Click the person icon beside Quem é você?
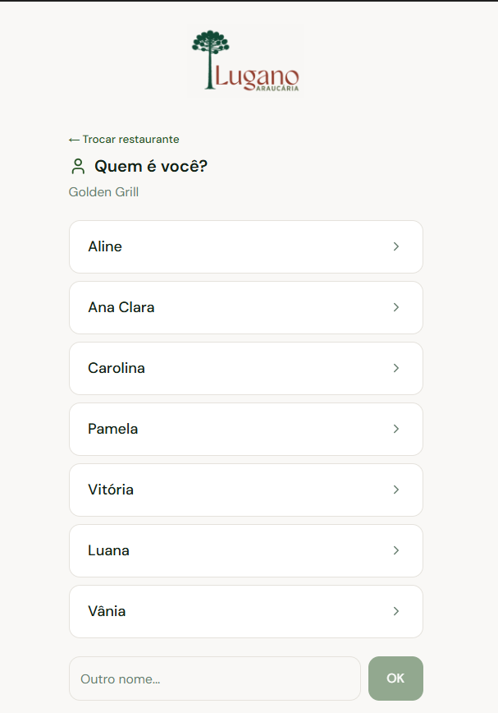This screenshot has width=498, height=713. pos(78,167)
